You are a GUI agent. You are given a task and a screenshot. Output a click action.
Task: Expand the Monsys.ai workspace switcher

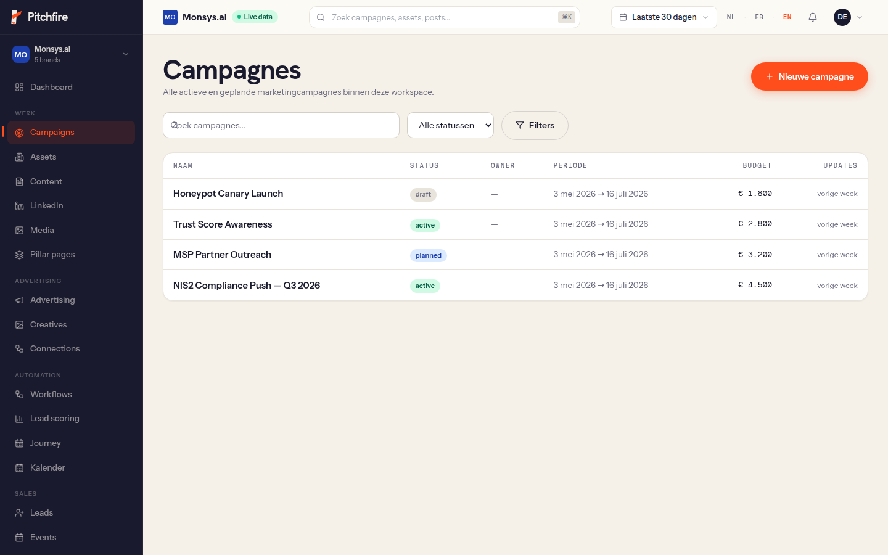72,54
